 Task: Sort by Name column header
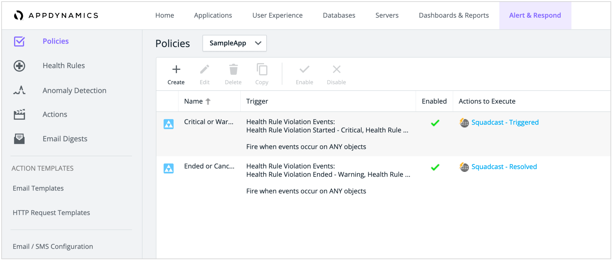point(193,101)
